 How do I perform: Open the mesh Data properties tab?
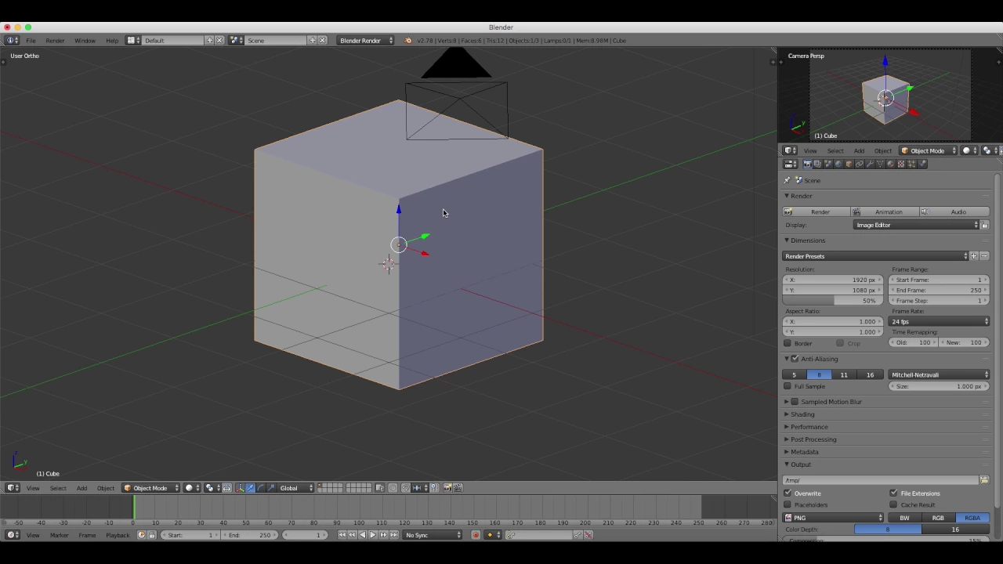880,164
